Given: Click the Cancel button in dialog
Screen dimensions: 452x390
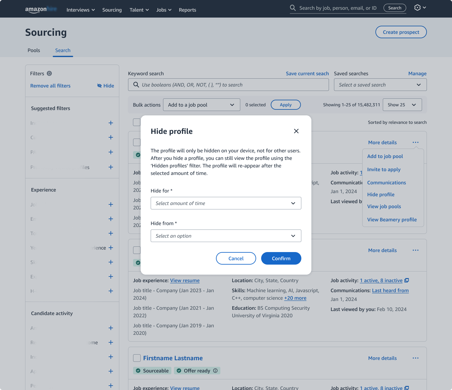Looking at the screenshot, I should (x=236, y=258).
